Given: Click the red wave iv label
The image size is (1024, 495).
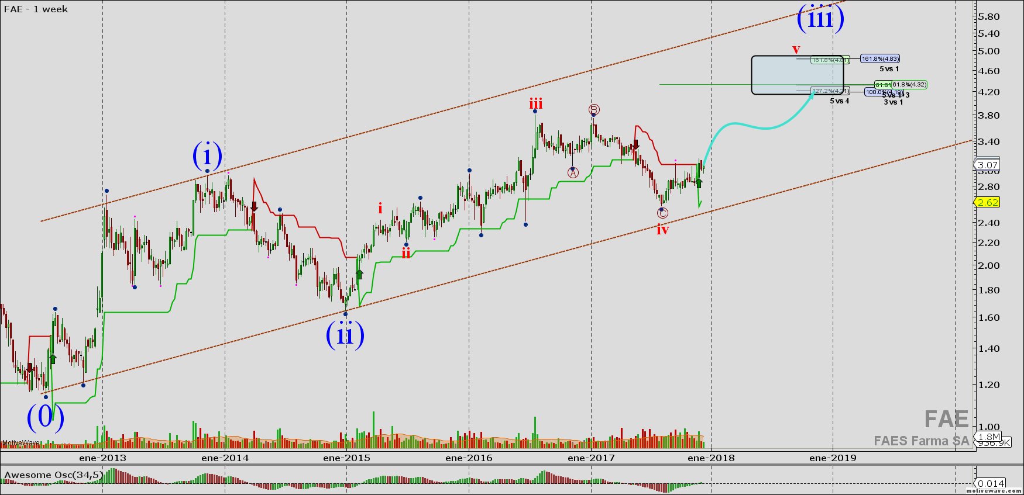Looking at the screenshot, I should [662, 229].
